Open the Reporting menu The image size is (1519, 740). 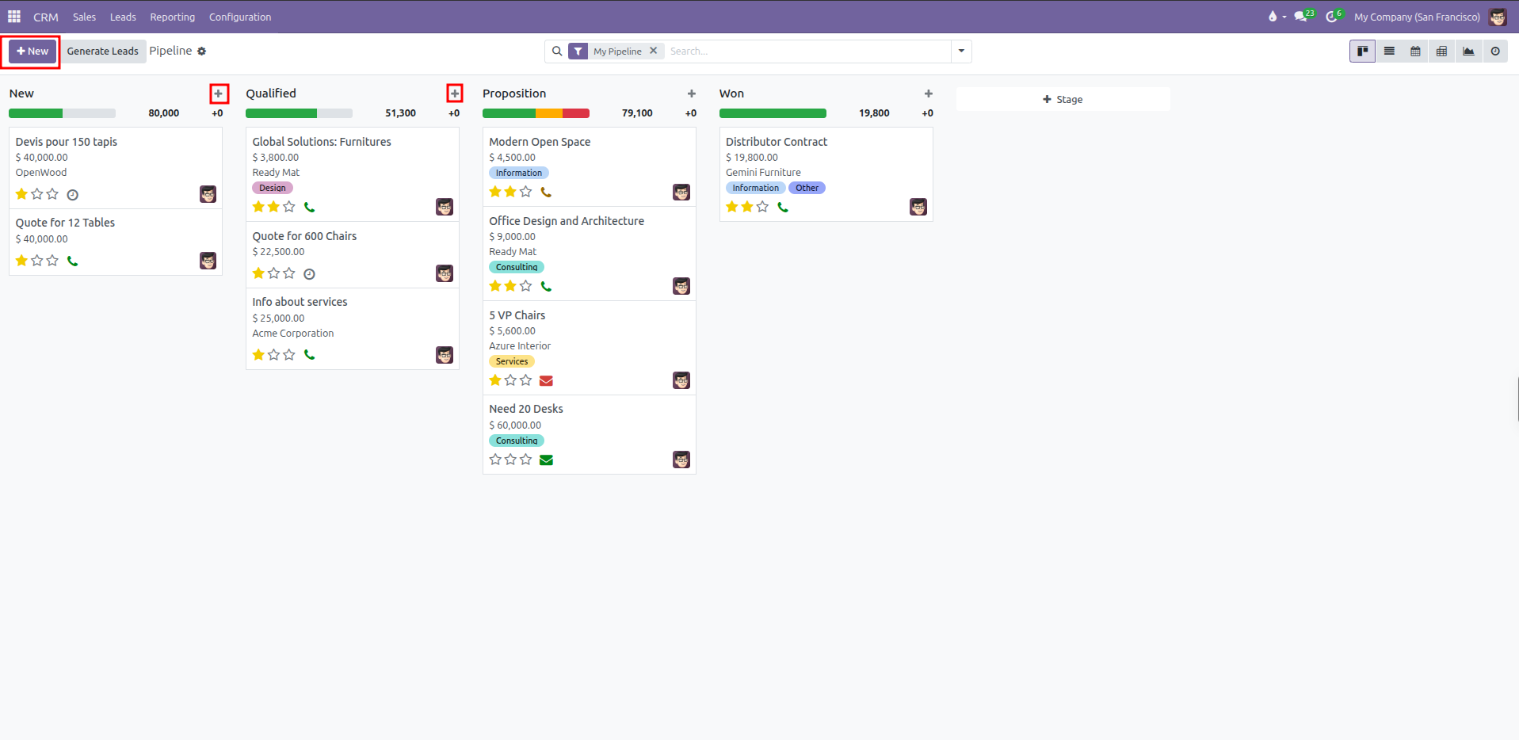click(x=172, y=17)
